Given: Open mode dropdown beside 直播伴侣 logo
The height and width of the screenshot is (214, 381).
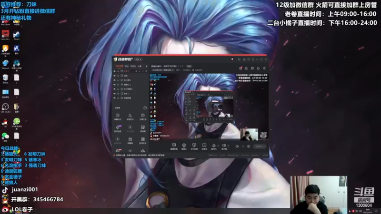Looking at the screenshot, I should tap(138, 59).
